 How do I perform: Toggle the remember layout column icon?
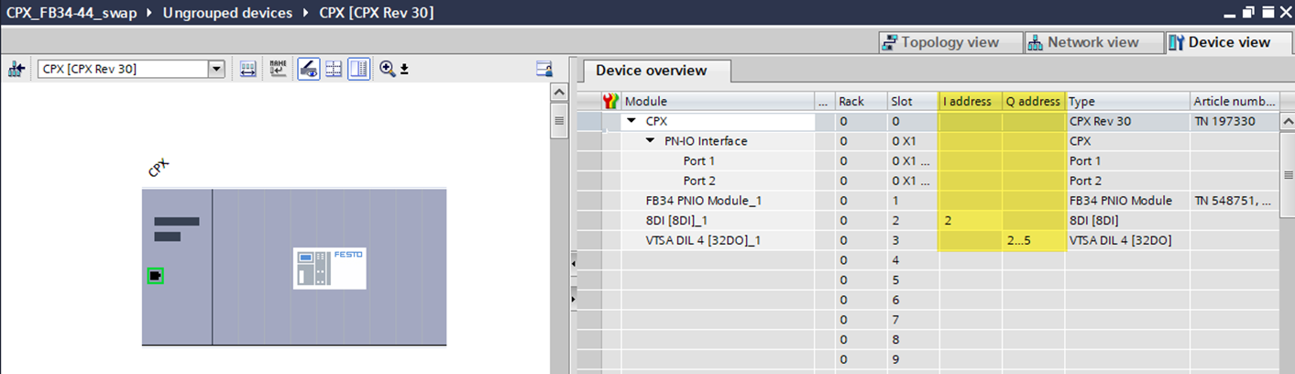click(x=358, y=69)
